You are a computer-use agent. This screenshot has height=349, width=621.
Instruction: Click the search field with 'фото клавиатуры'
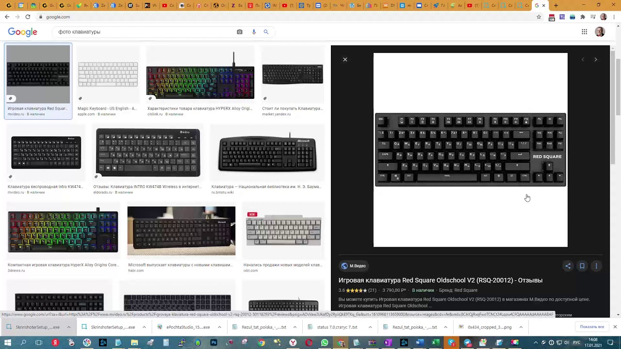(x=145, y=32)
